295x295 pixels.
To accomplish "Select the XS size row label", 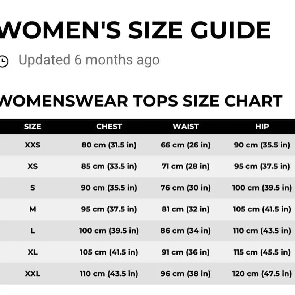I will [x=33, y=167].
